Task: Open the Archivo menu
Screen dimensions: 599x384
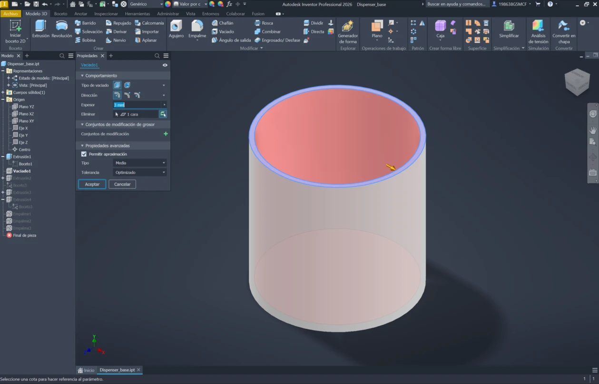Action: coord(10,14)
